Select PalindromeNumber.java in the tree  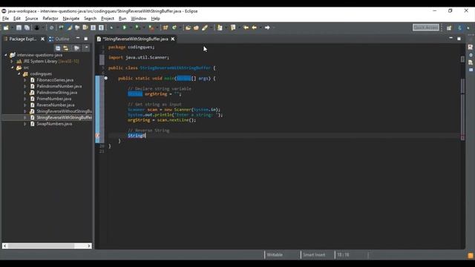tap(59, 86)
